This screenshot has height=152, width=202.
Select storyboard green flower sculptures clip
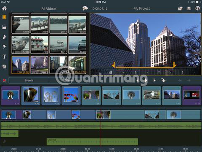click(x=91, y=95)
